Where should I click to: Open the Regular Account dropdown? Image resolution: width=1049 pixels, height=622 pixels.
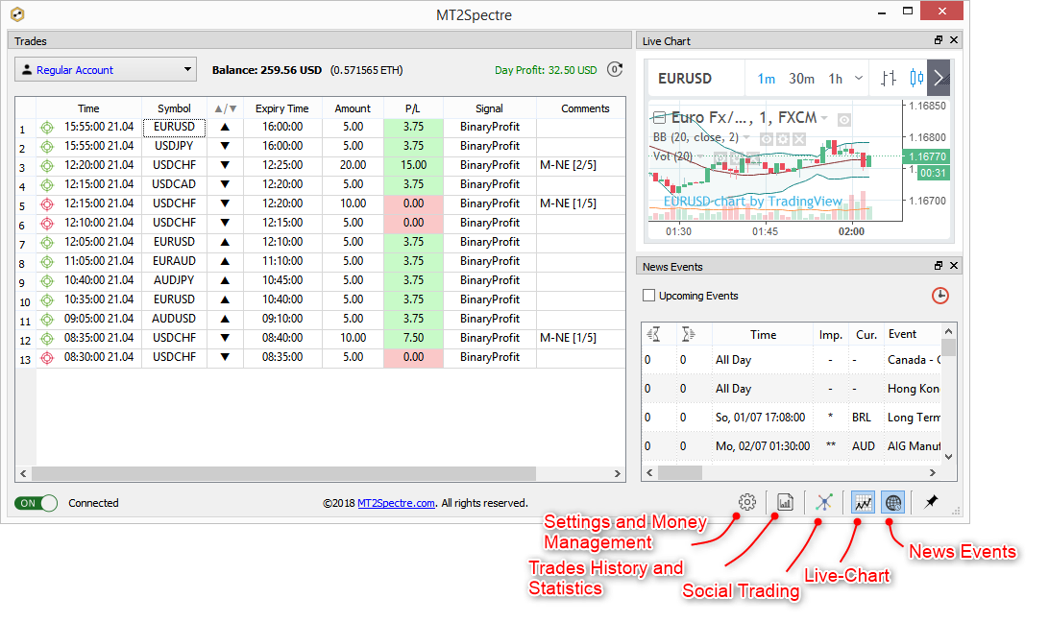(106, 69)
